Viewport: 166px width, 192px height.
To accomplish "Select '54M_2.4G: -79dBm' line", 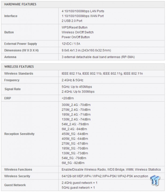I will pos(75,124).
